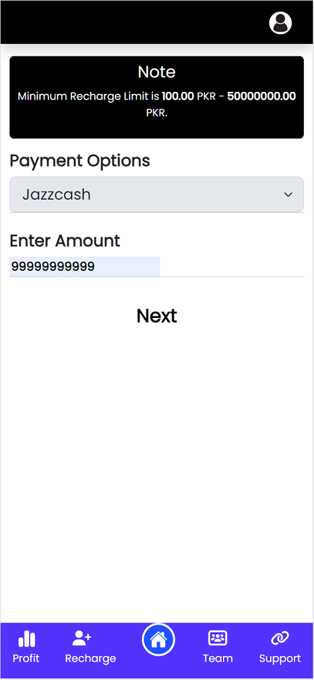Expand the chevron arrow beside Jazzcash
314x680 pixels.
288,195
